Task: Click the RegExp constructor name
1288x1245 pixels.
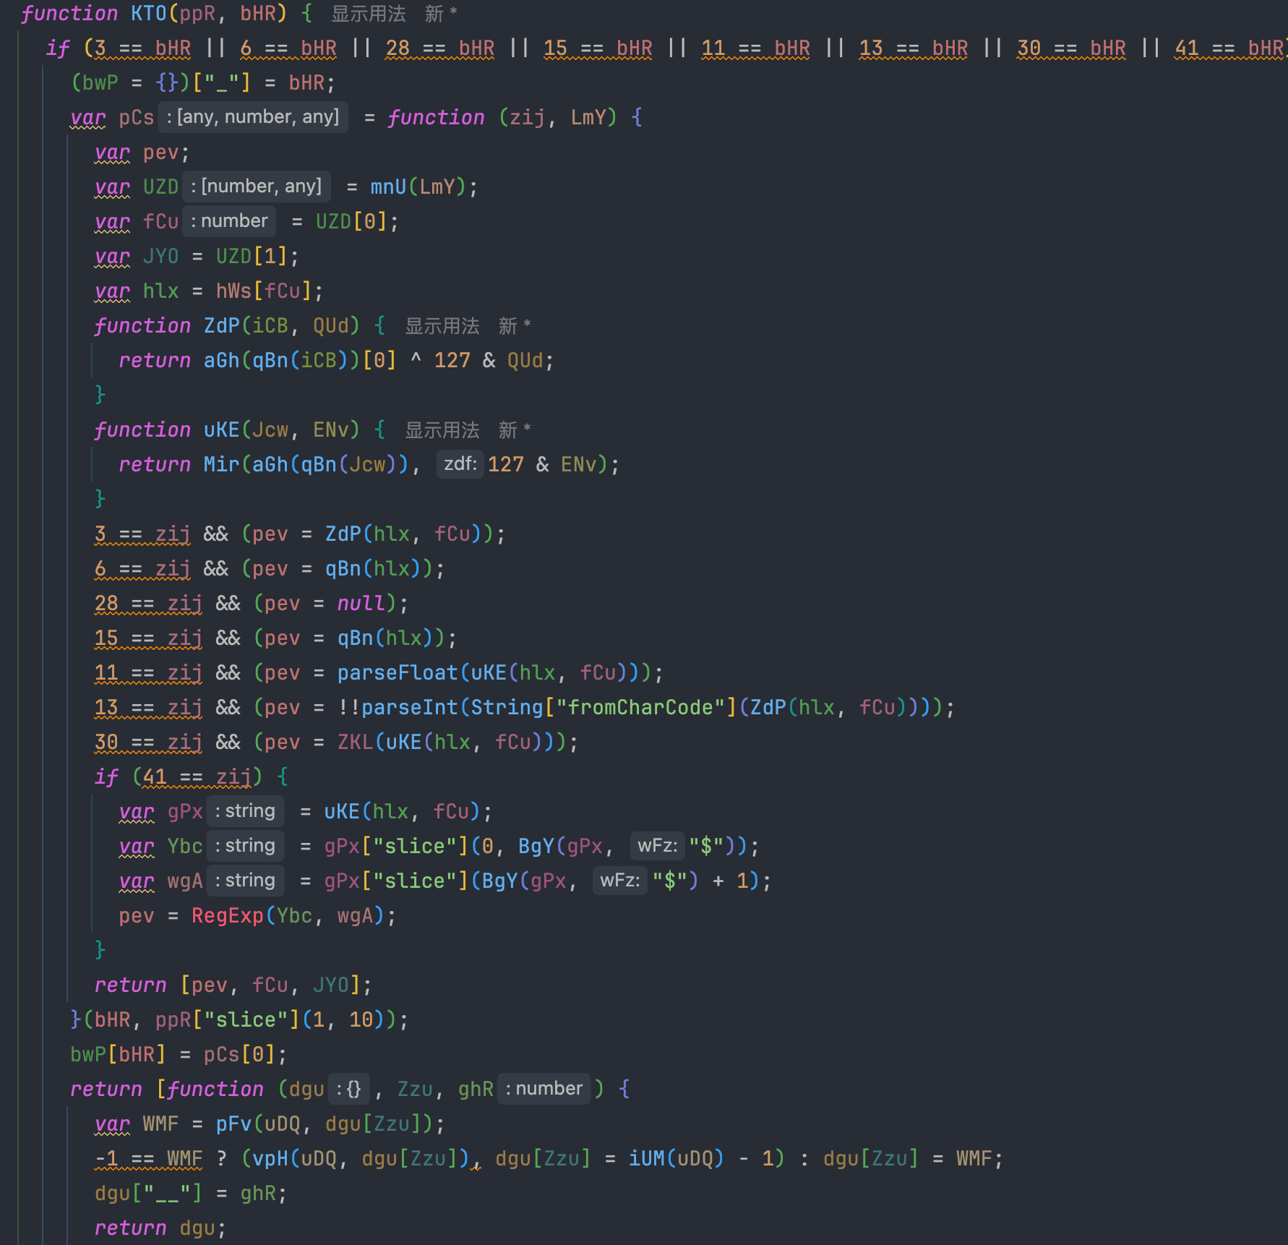Action: point(227,916)
